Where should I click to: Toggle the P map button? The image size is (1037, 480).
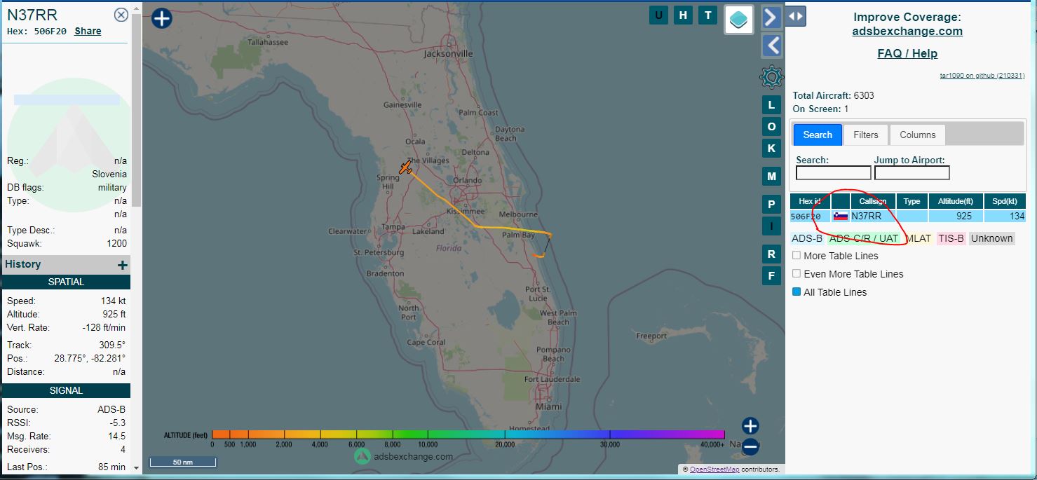coord(771,205)
